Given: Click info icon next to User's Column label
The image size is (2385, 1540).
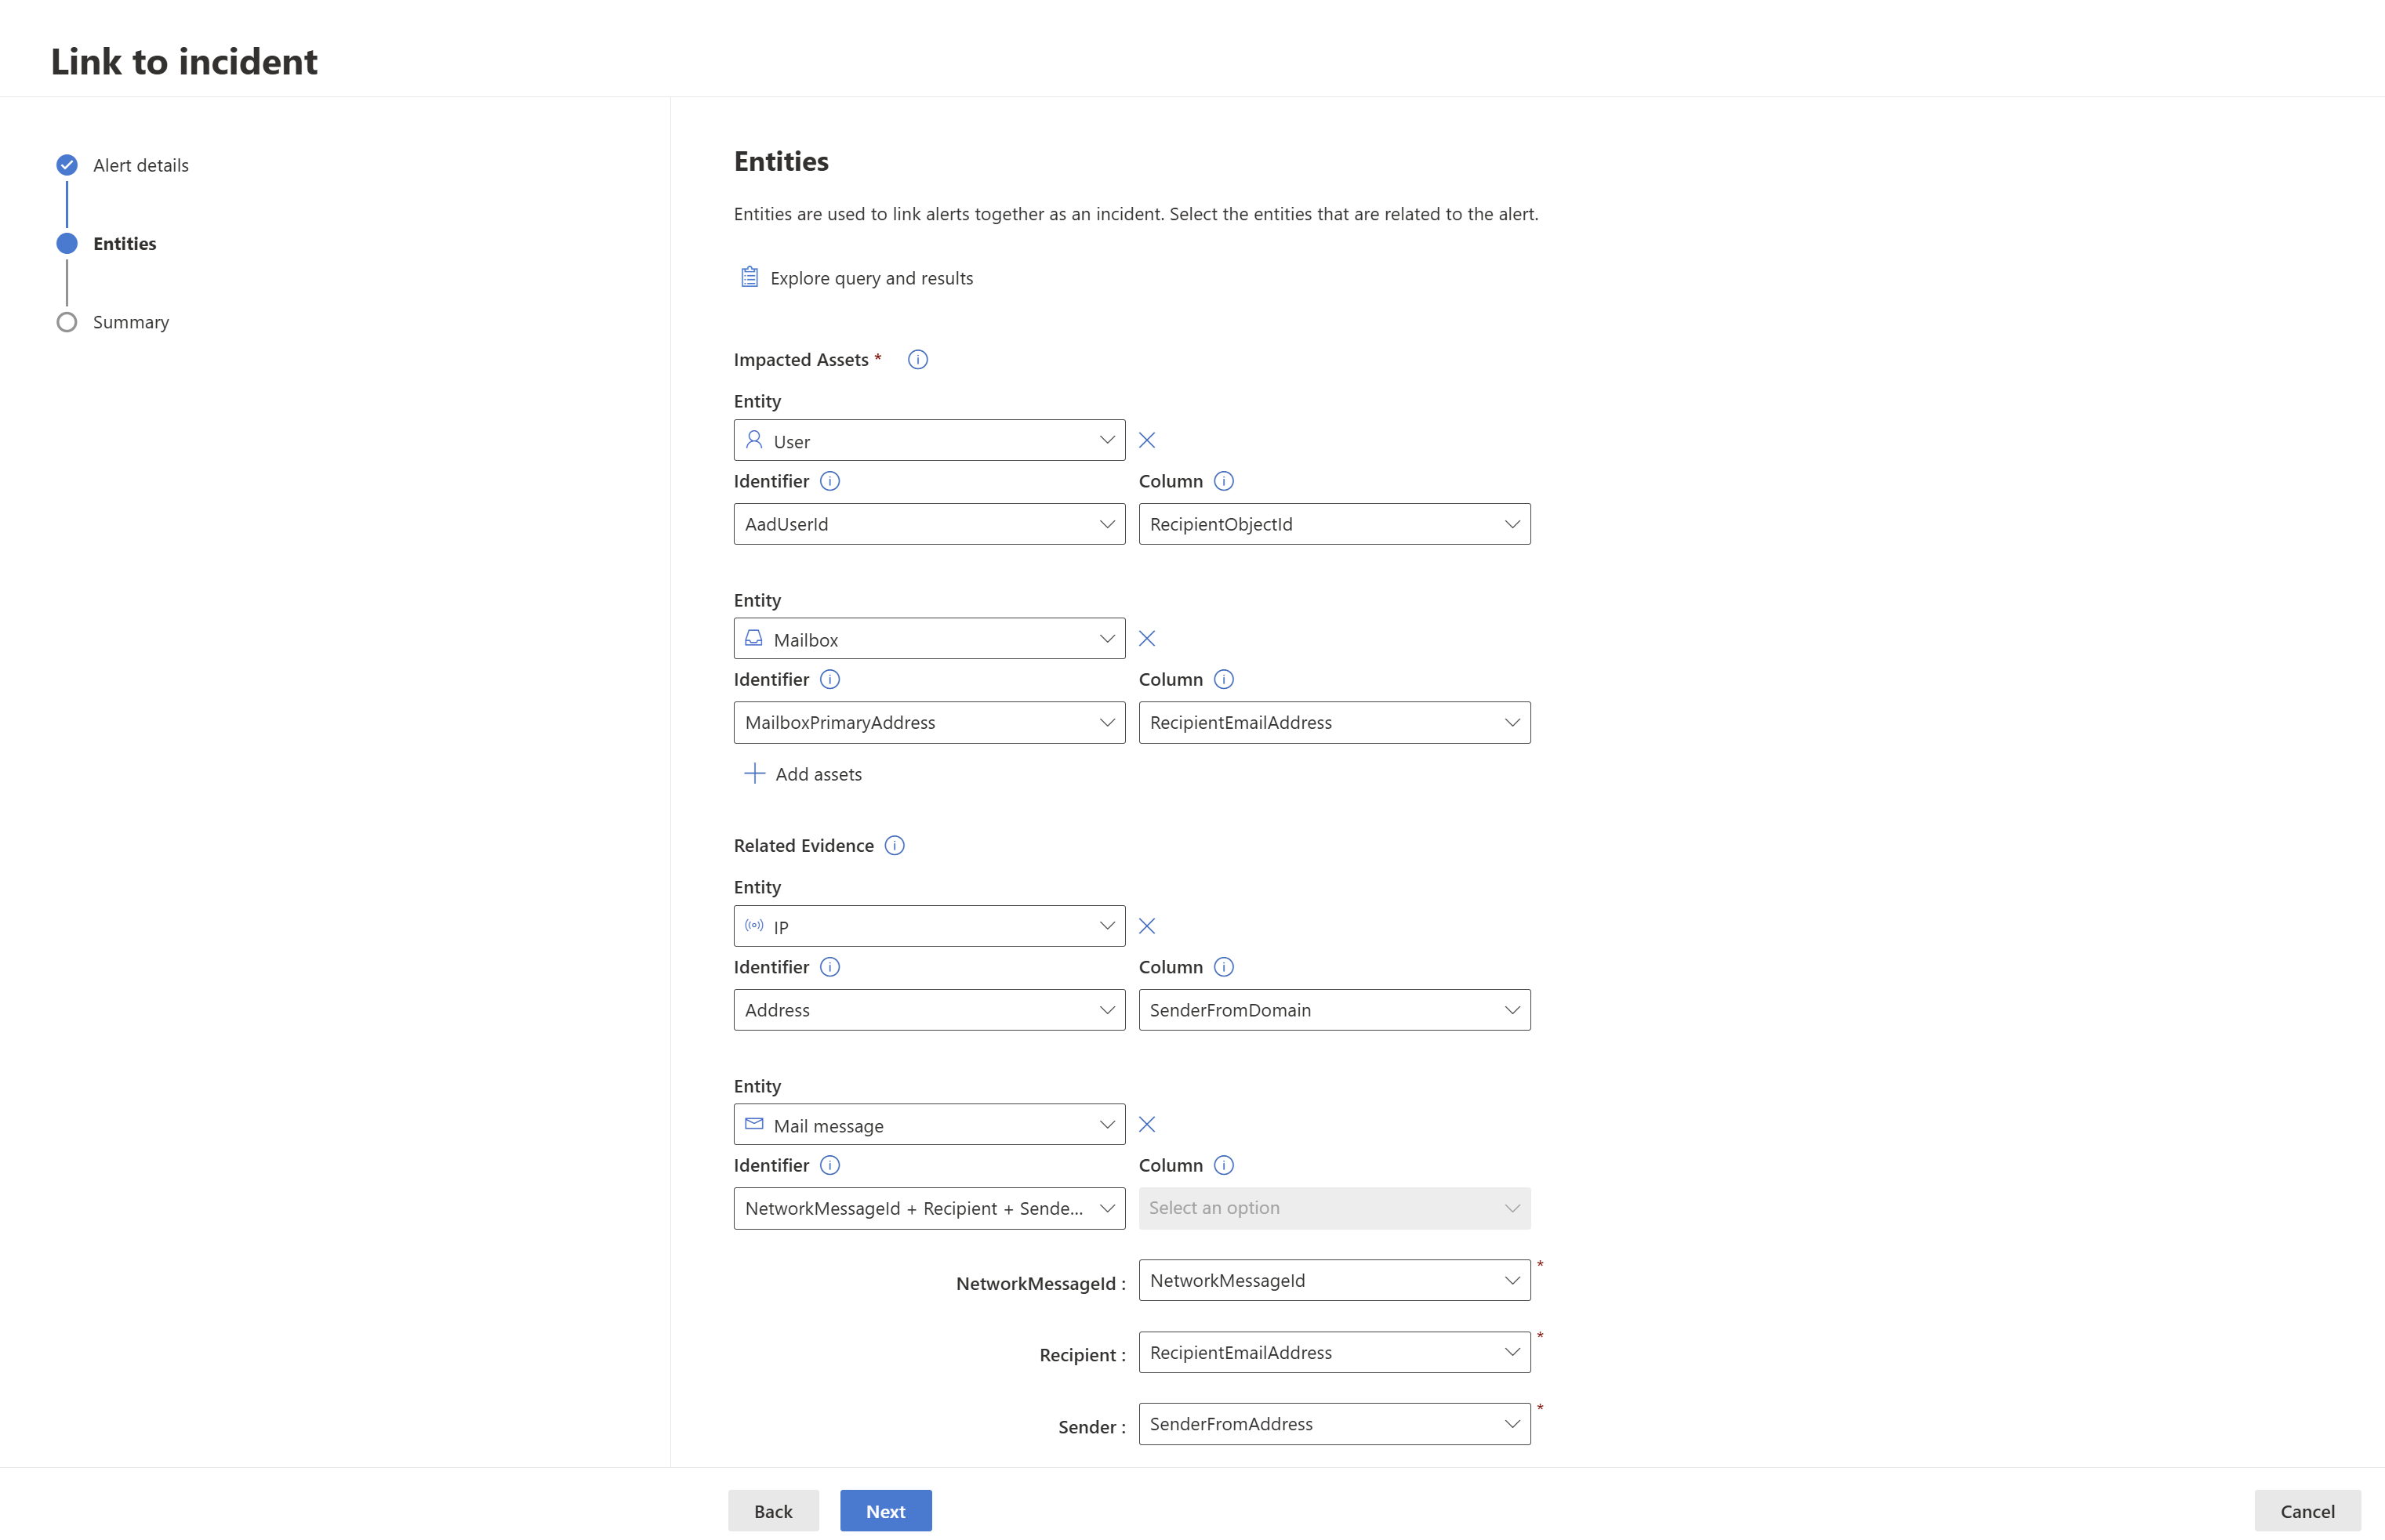Looking at the screenshot, I should 1224,481.
